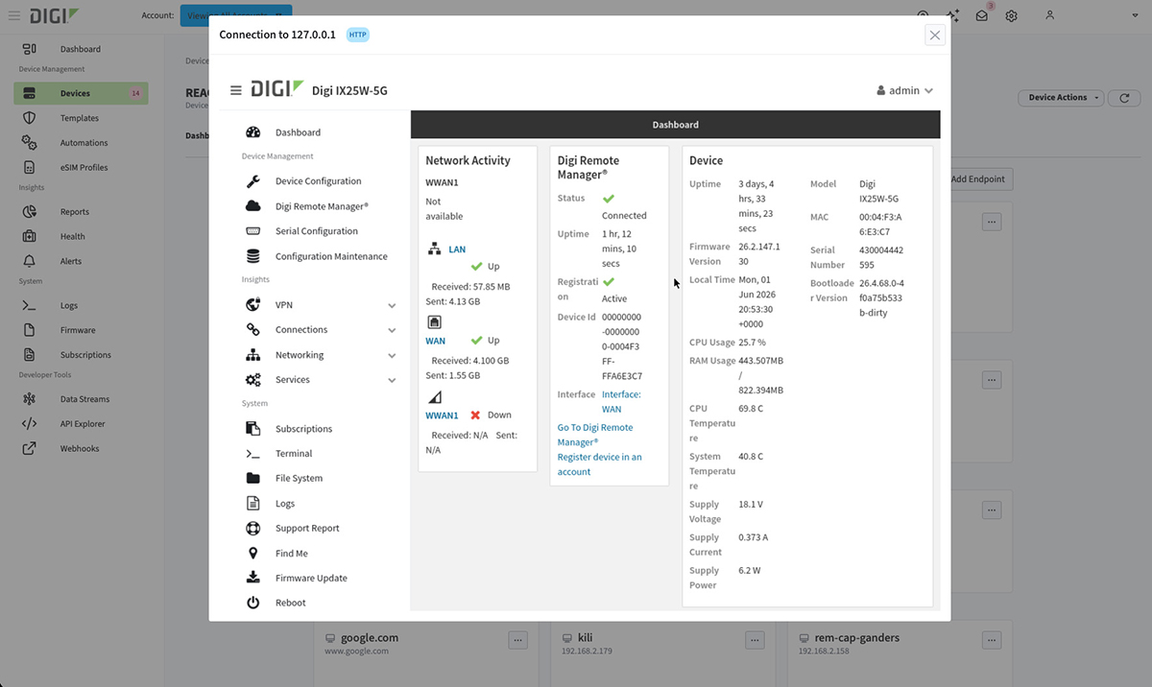Open Devices in background sidebar
The image size is (1152, 687).
pyautogui.click(x=81, y=93)
